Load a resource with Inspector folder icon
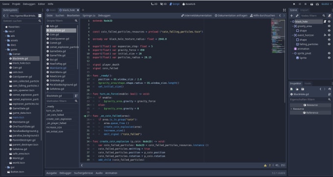 point(297,89)
